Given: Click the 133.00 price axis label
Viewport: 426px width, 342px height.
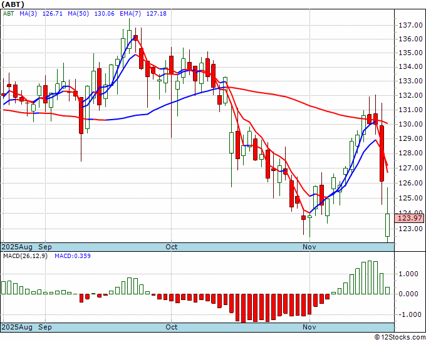Looking at the screenshot, I should point(410,81).
